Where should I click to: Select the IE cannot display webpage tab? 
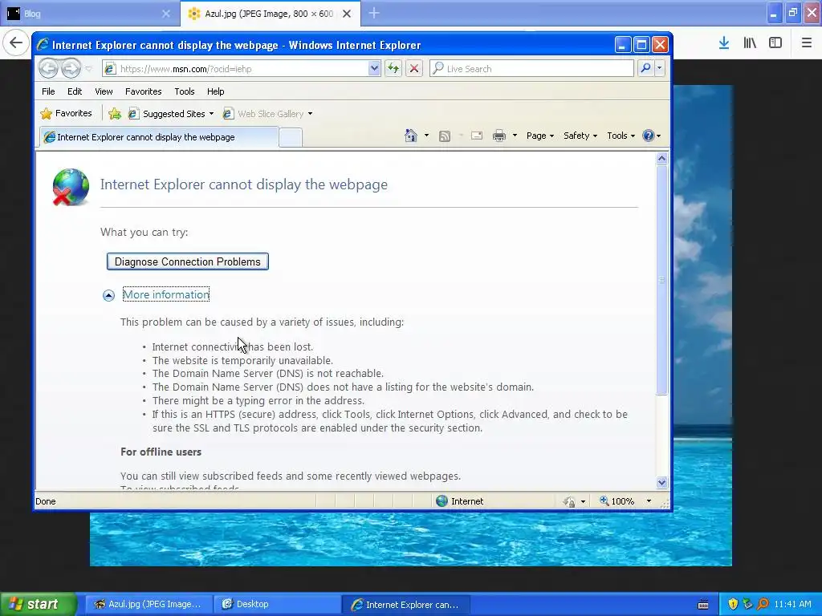159,137
